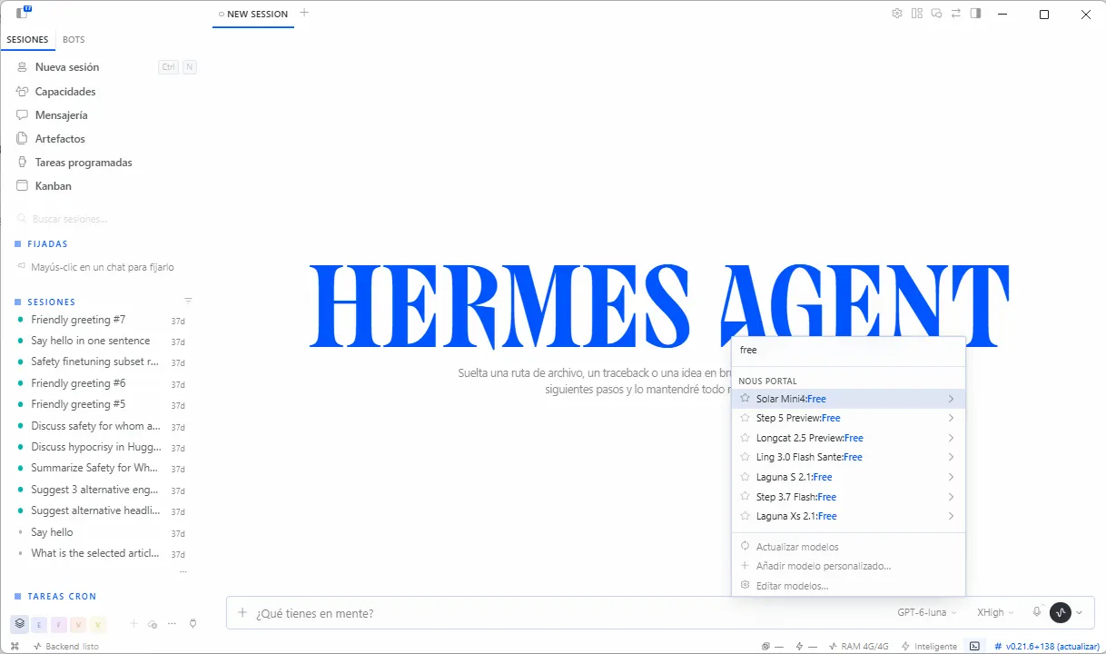Click the swap arrows icon

click(956, 14)
